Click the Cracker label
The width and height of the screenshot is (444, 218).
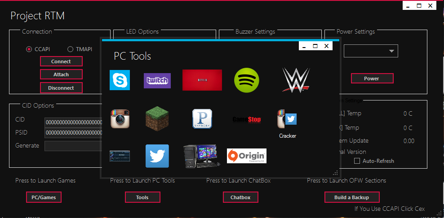(x=288, y=136)
